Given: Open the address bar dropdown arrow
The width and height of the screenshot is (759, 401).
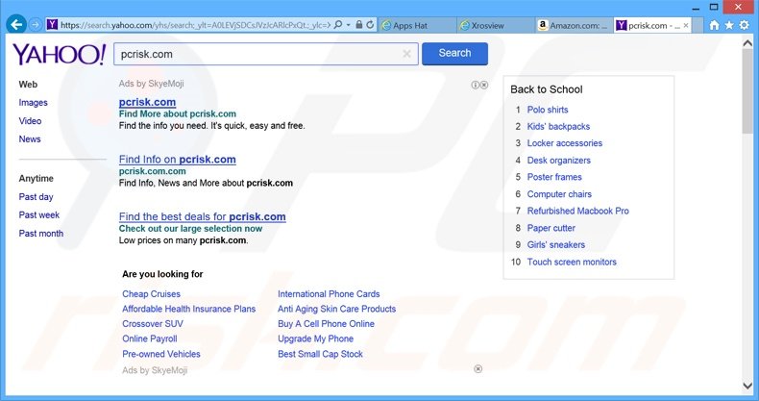Looking at the screenshot, I should (348, 25).
